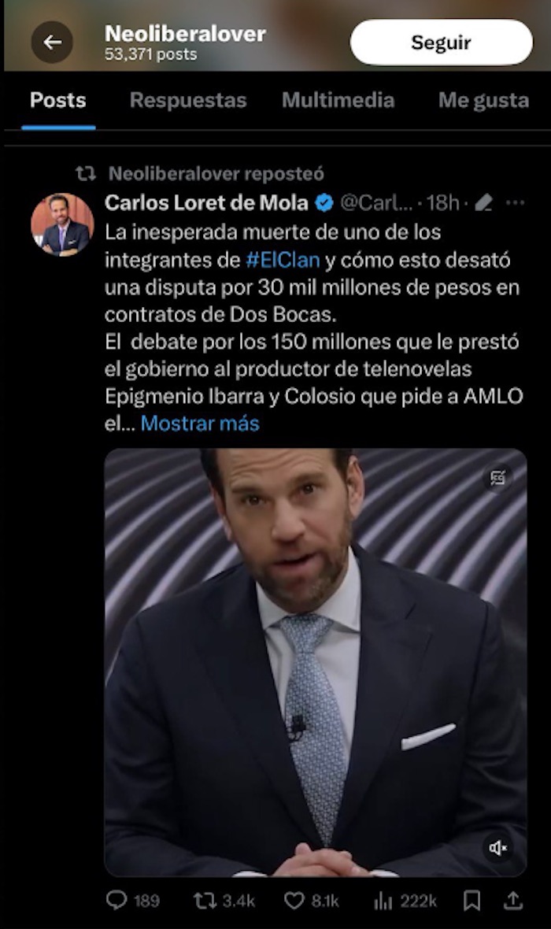551x929 pixels.
Task: Open the three-dot more options menu
Action: [x=515, y=203]
